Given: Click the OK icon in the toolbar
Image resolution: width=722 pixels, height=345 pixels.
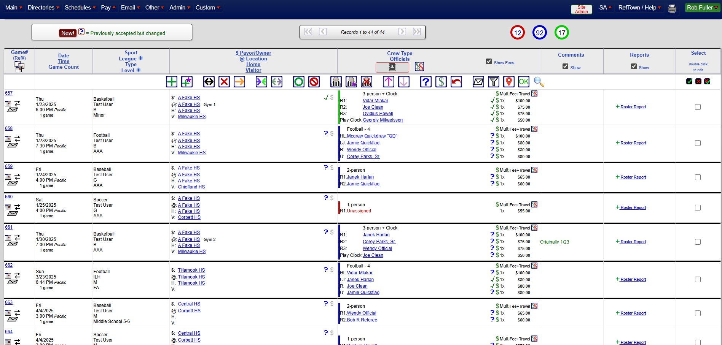Looking at the screenshot, I should pyautogui.click(x=523, y=81).
